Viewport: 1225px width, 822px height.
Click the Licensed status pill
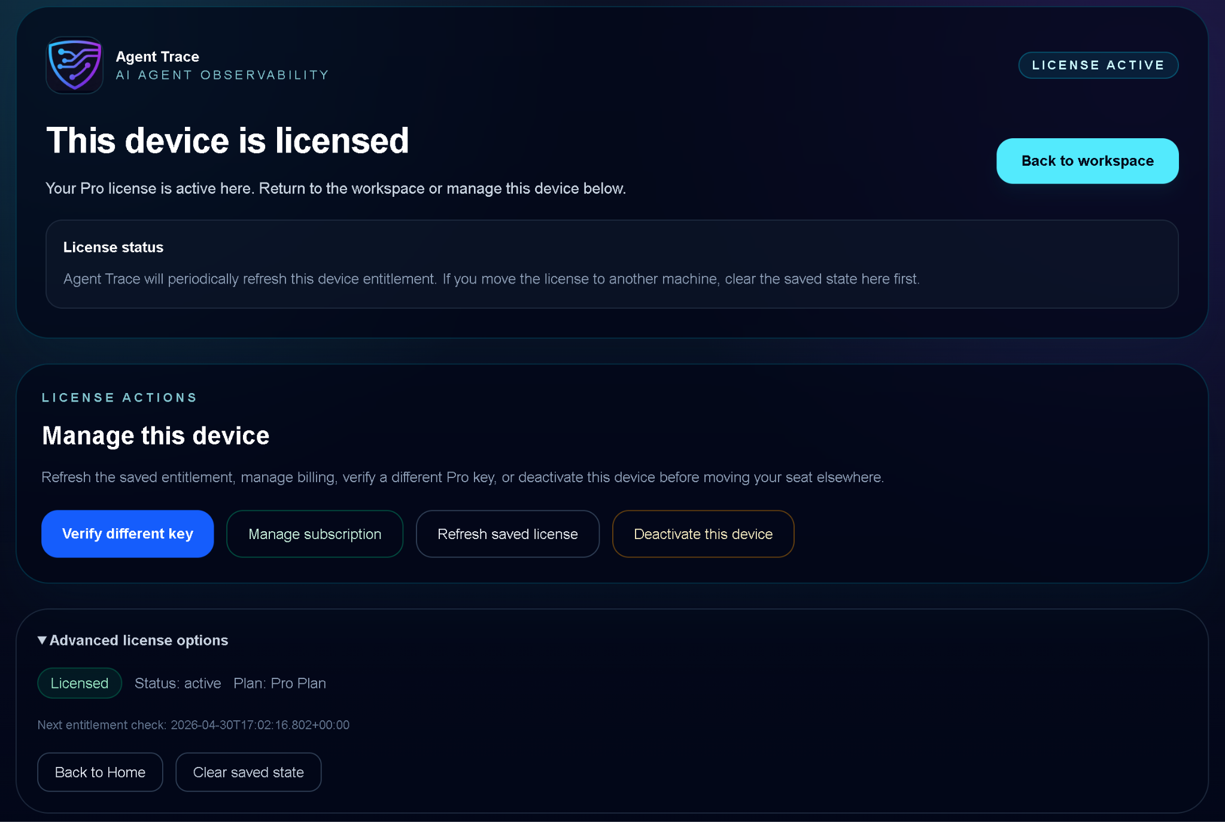80,683
